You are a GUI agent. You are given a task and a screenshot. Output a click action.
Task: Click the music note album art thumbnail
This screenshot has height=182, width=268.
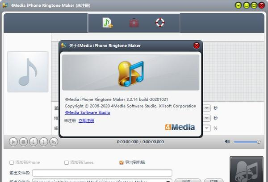pyautogui.click(x=28, y=72)
